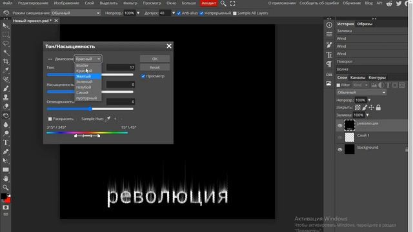Select the Dodge tool
This screenshot has height=232, width=413.
pos(6,133)
